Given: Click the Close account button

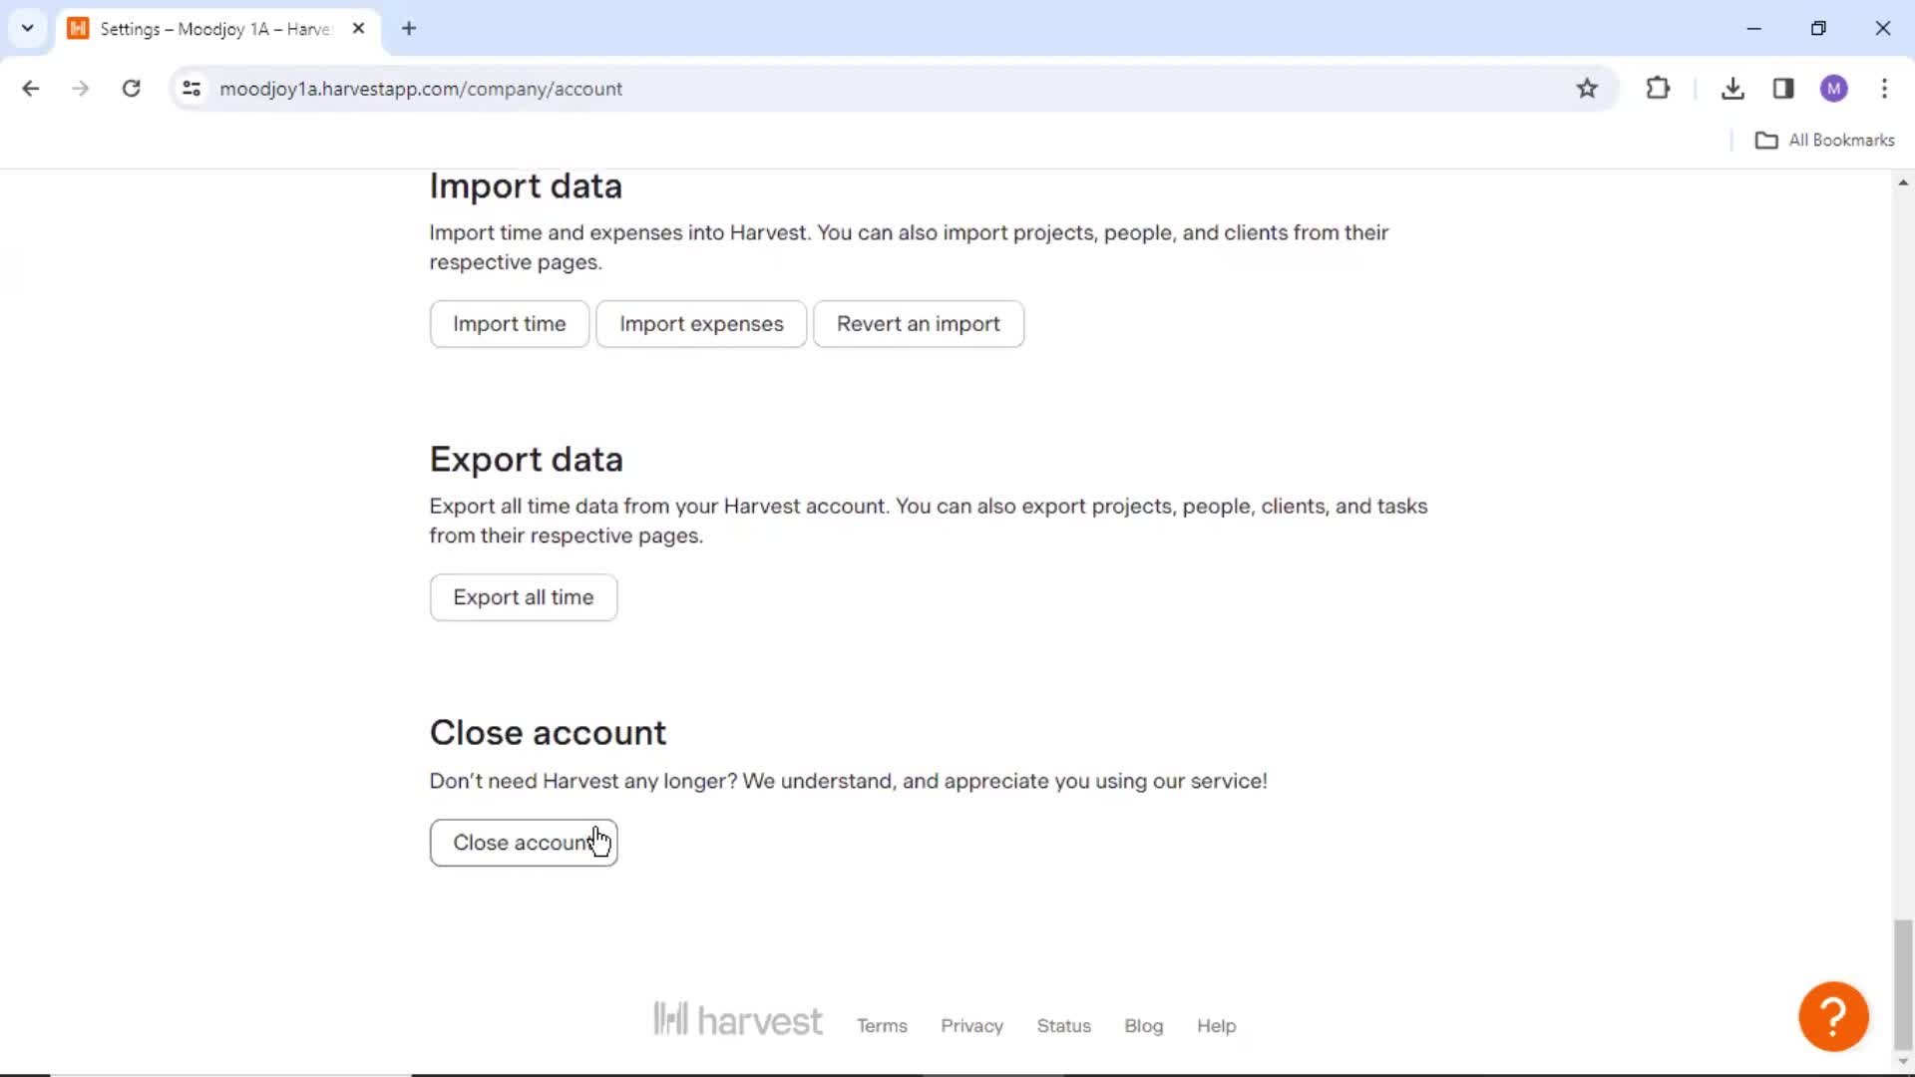Looking at the screenshot, I should click(524, 842).
